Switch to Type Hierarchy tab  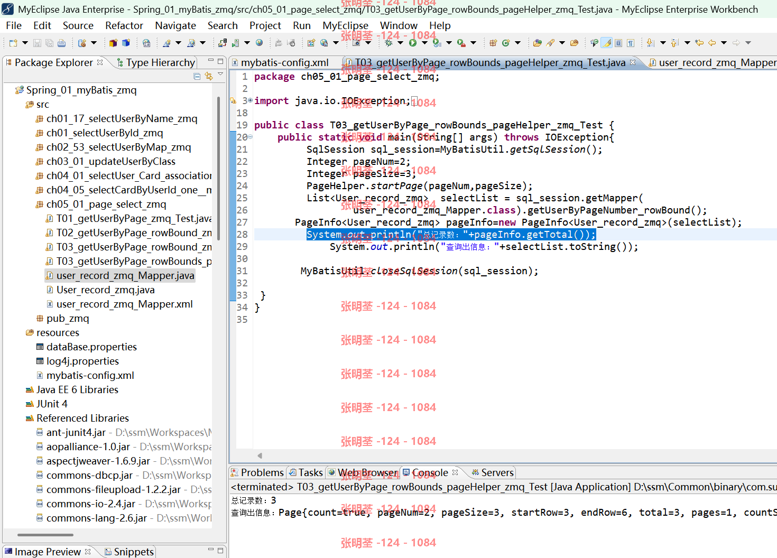point(156,62)
